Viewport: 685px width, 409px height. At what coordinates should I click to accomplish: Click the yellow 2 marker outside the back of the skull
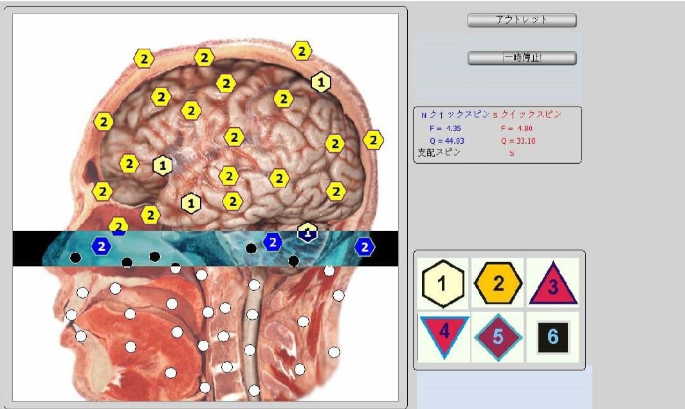click(x=373, y=139)
